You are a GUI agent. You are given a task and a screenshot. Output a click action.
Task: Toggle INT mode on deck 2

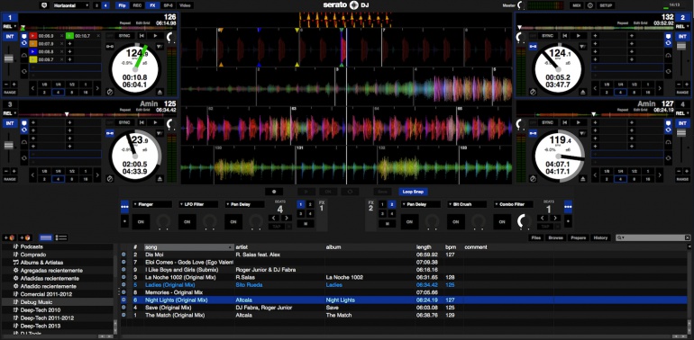click(x=682, y=37)
